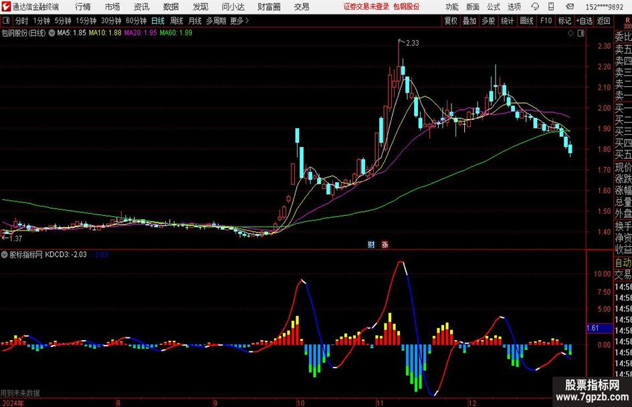This screenshot has height=407, width=632.
Task: Click the MA10: 1.88 label
Action: (x=105, y=33)
